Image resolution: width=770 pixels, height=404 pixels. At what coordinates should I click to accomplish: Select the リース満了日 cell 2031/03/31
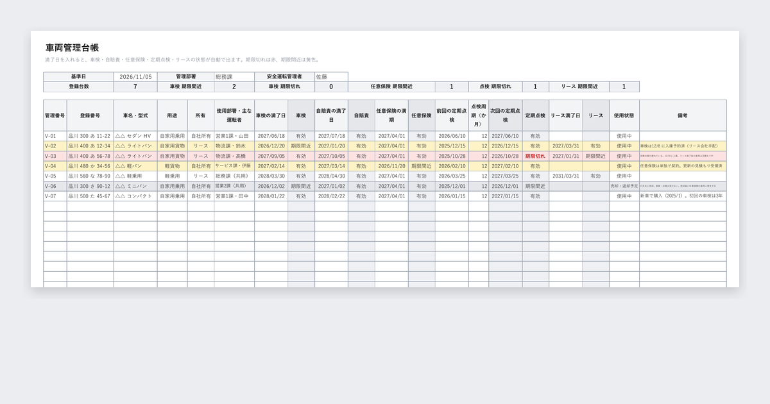tap(566, 176)
